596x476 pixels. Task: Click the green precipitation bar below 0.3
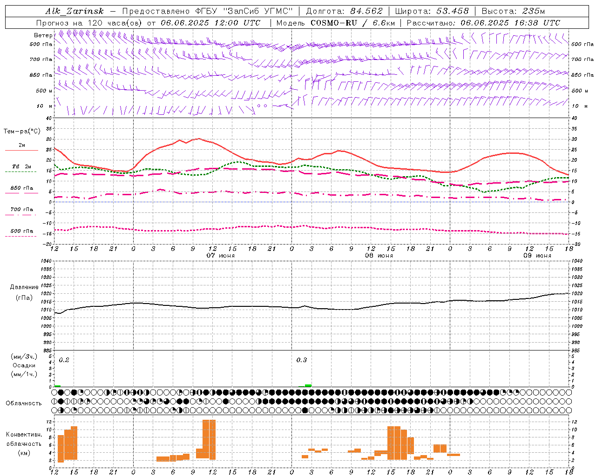pyautogui.click(x=308, y=386)
